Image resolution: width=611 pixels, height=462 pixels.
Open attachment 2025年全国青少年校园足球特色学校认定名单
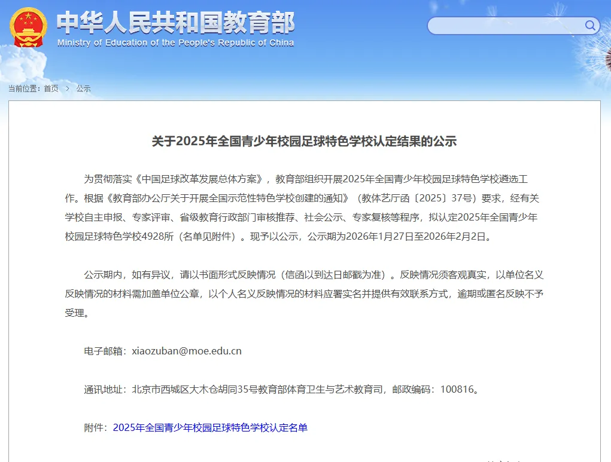pos(210,427)
